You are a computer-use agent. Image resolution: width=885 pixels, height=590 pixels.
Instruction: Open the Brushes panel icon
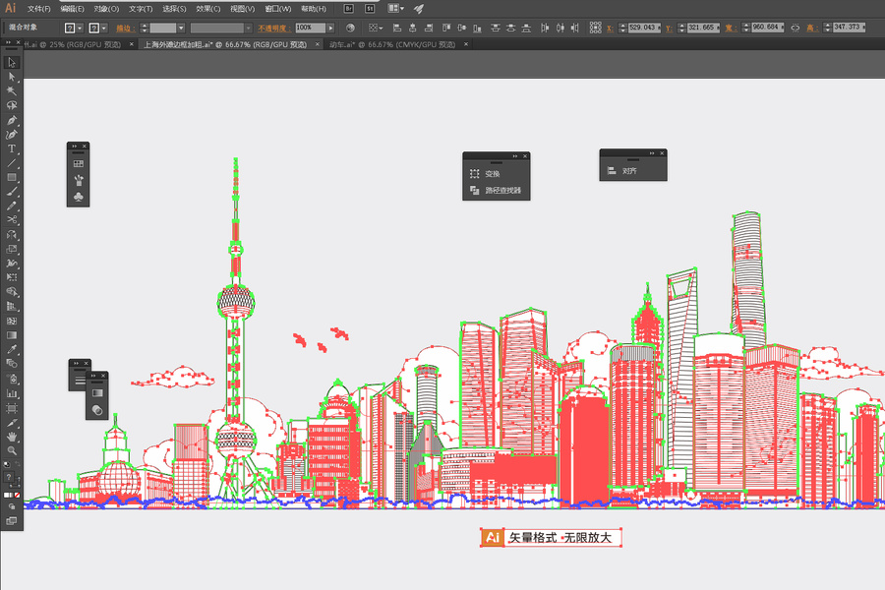tap(78, 180)
